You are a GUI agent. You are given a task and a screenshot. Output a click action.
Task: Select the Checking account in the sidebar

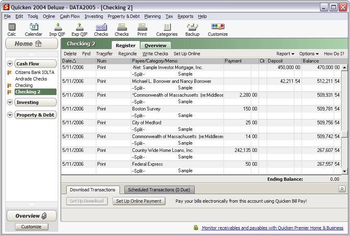pos(24,85)
